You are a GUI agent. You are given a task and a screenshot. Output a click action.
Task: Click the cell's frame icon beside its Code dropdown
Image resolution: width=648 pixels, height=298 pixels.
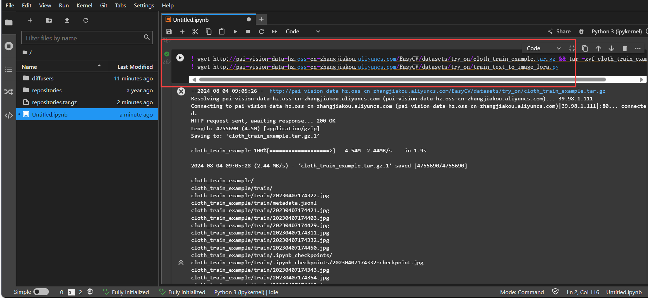(572, 48)
